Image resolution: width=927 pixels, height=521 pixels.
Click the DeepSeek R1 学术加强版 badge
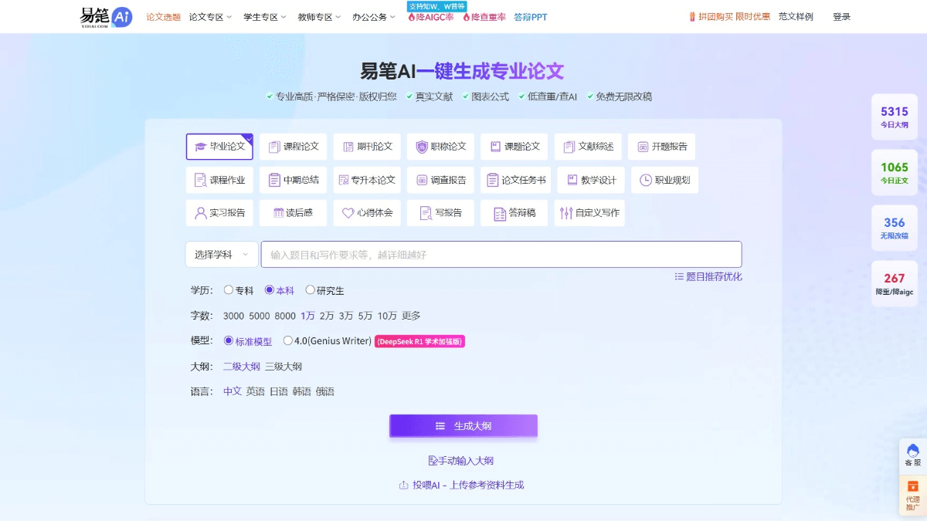[x=420, y=341]
